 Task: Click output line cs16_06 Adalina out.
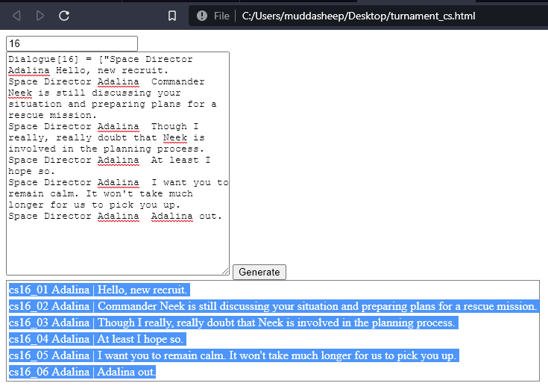[82, 372]
